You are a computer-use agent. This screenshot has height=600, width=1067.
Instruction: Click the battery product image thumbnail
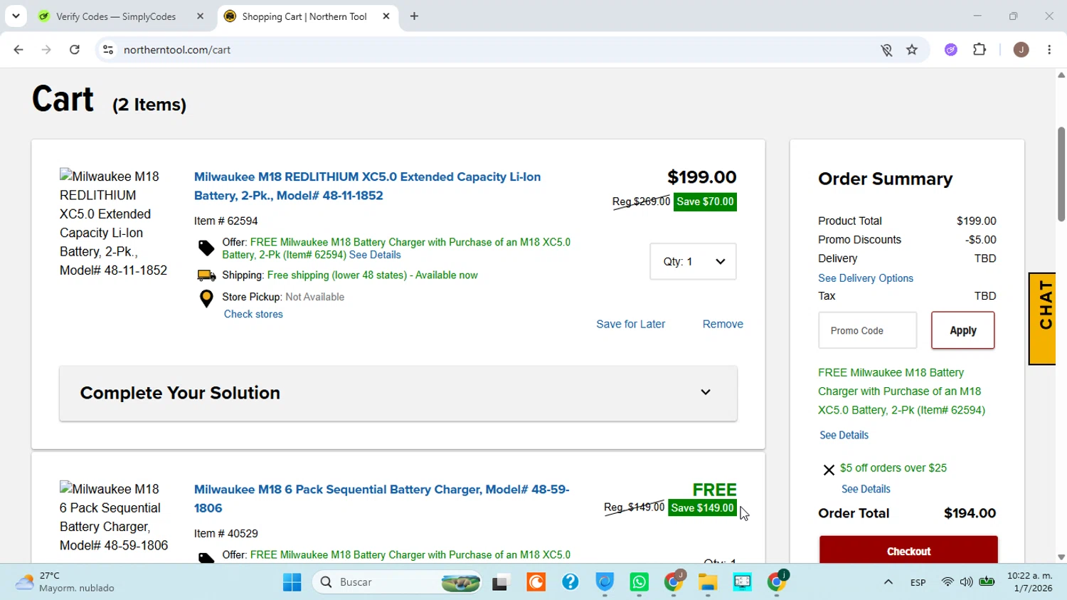114,223
